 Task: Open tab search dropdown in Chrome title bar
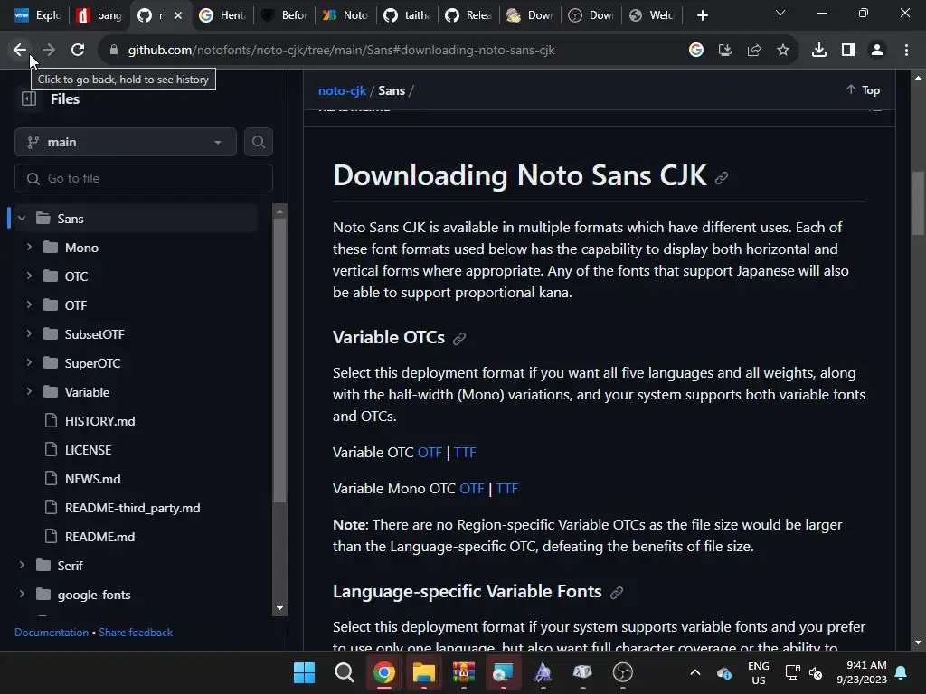click(780, 13)
